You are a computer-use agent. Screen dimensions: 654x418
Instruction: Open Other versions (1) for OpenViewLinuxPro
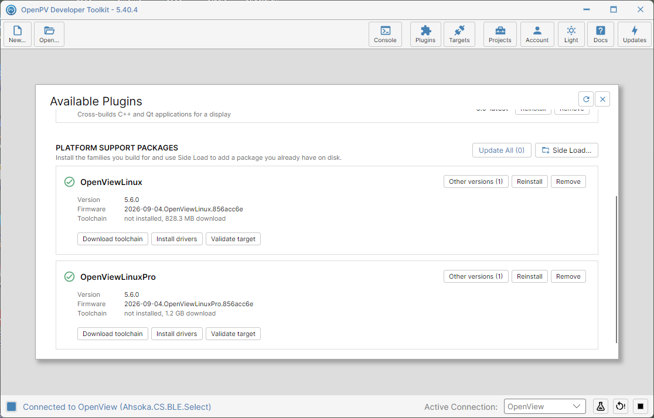(476, 276)
